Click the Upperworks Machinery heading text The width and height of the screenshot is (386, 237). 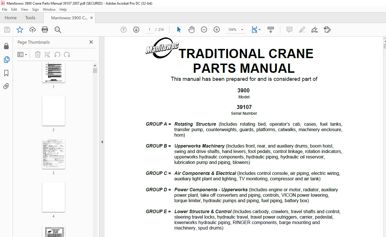(x=199, y=146)
